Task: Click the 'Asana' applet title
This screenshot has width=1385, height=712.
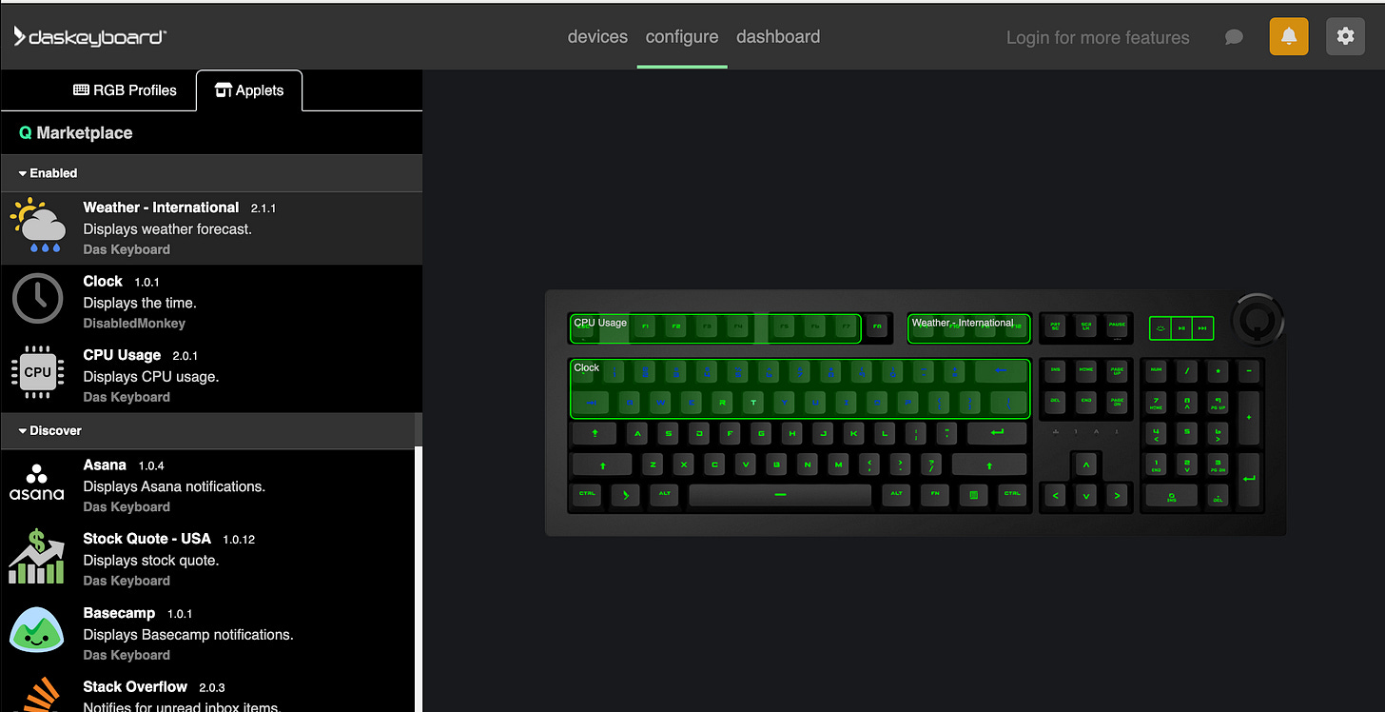Action: coord(105,465)
